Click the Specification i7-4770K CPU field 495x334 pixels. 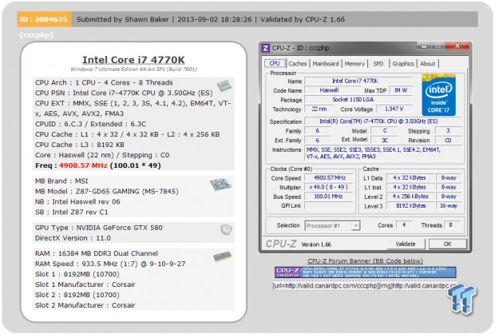(x=383, y=121)
